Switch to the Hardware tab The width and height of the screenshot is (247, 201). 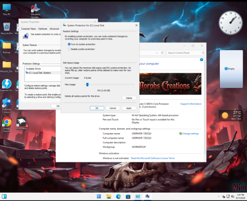click(x=42, y=29)
